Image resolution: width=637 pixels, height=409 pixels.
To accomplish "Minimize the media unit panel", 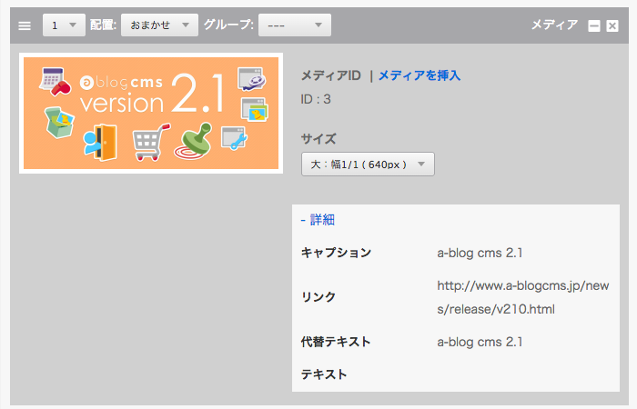I will tap(594, 26).
